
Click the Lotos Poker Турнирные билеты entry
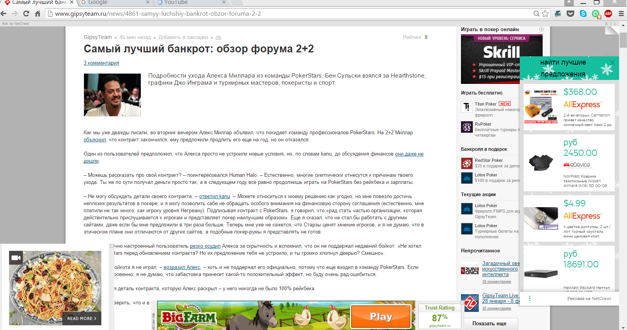tap(491, 231)
